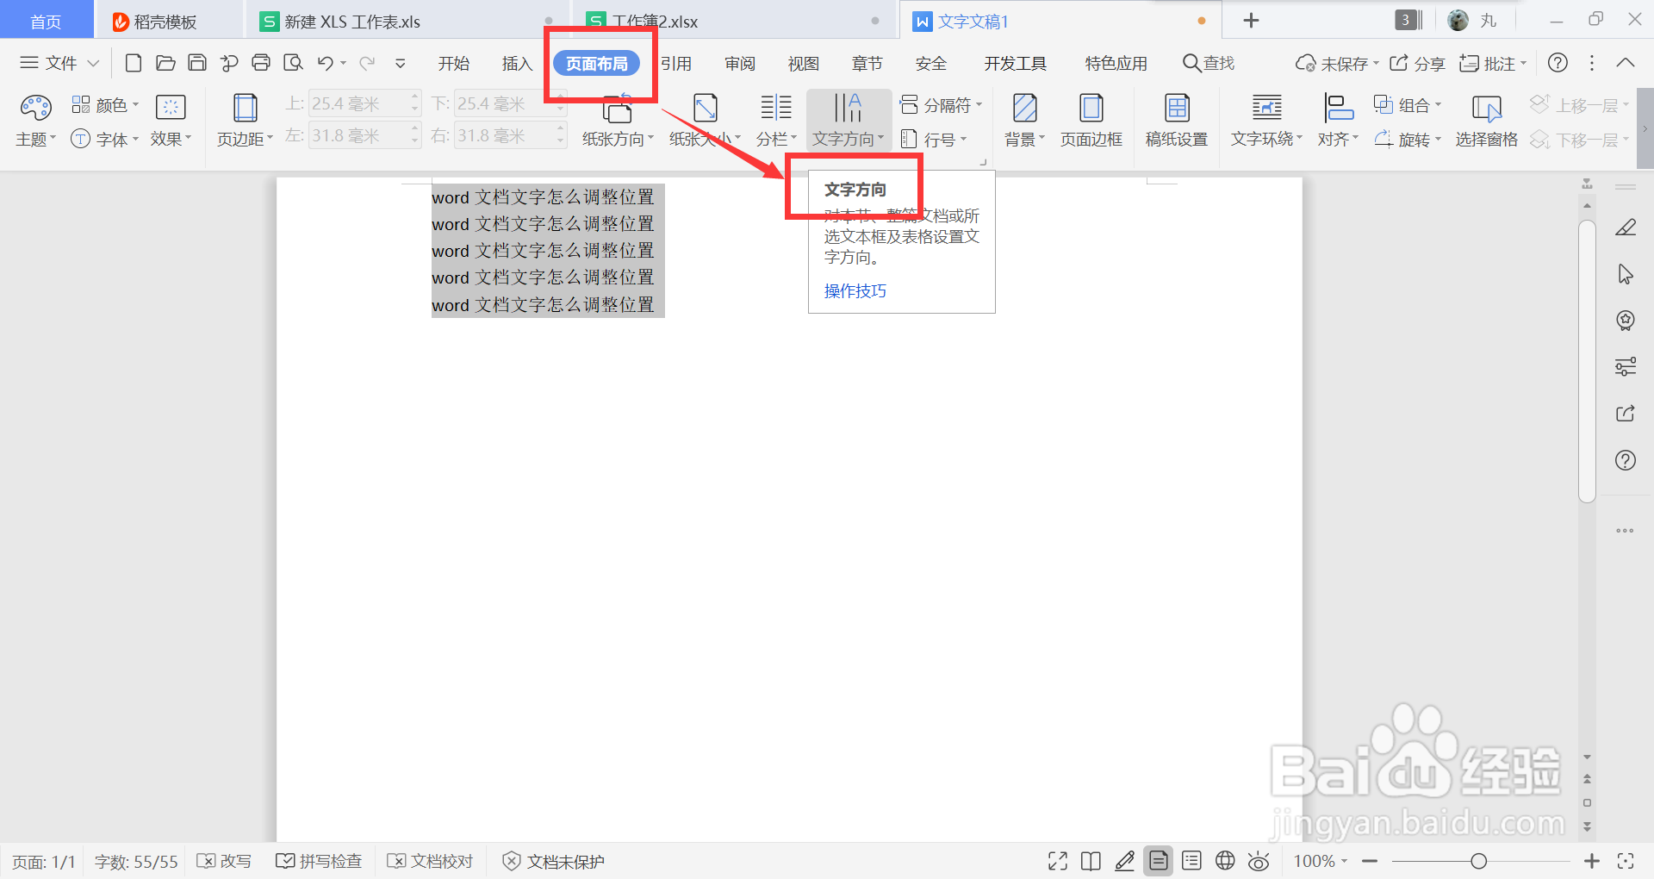This screenshot has height=879, width=1654.
Task: Click the new blank document icon
Action: click(x=134, y=63)
